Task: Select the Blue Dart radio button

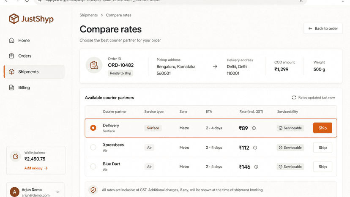Action: coord(93,167)
